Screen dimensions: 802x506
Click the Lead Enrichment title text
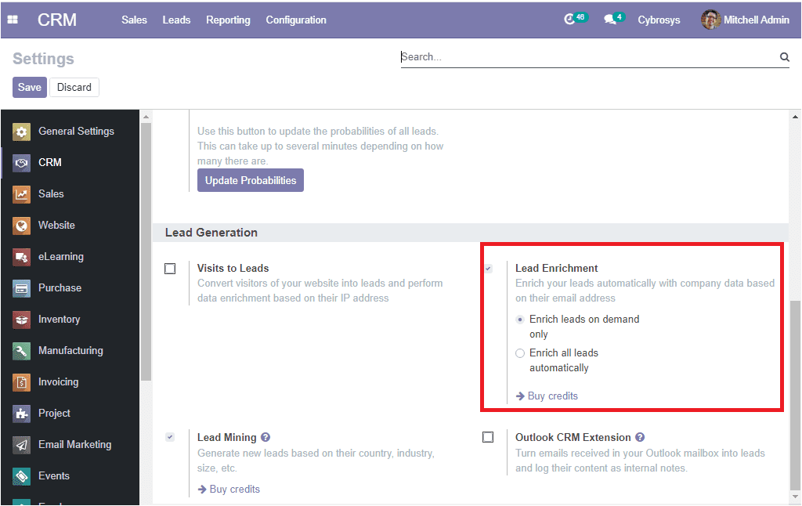click(x=557, y=268)
